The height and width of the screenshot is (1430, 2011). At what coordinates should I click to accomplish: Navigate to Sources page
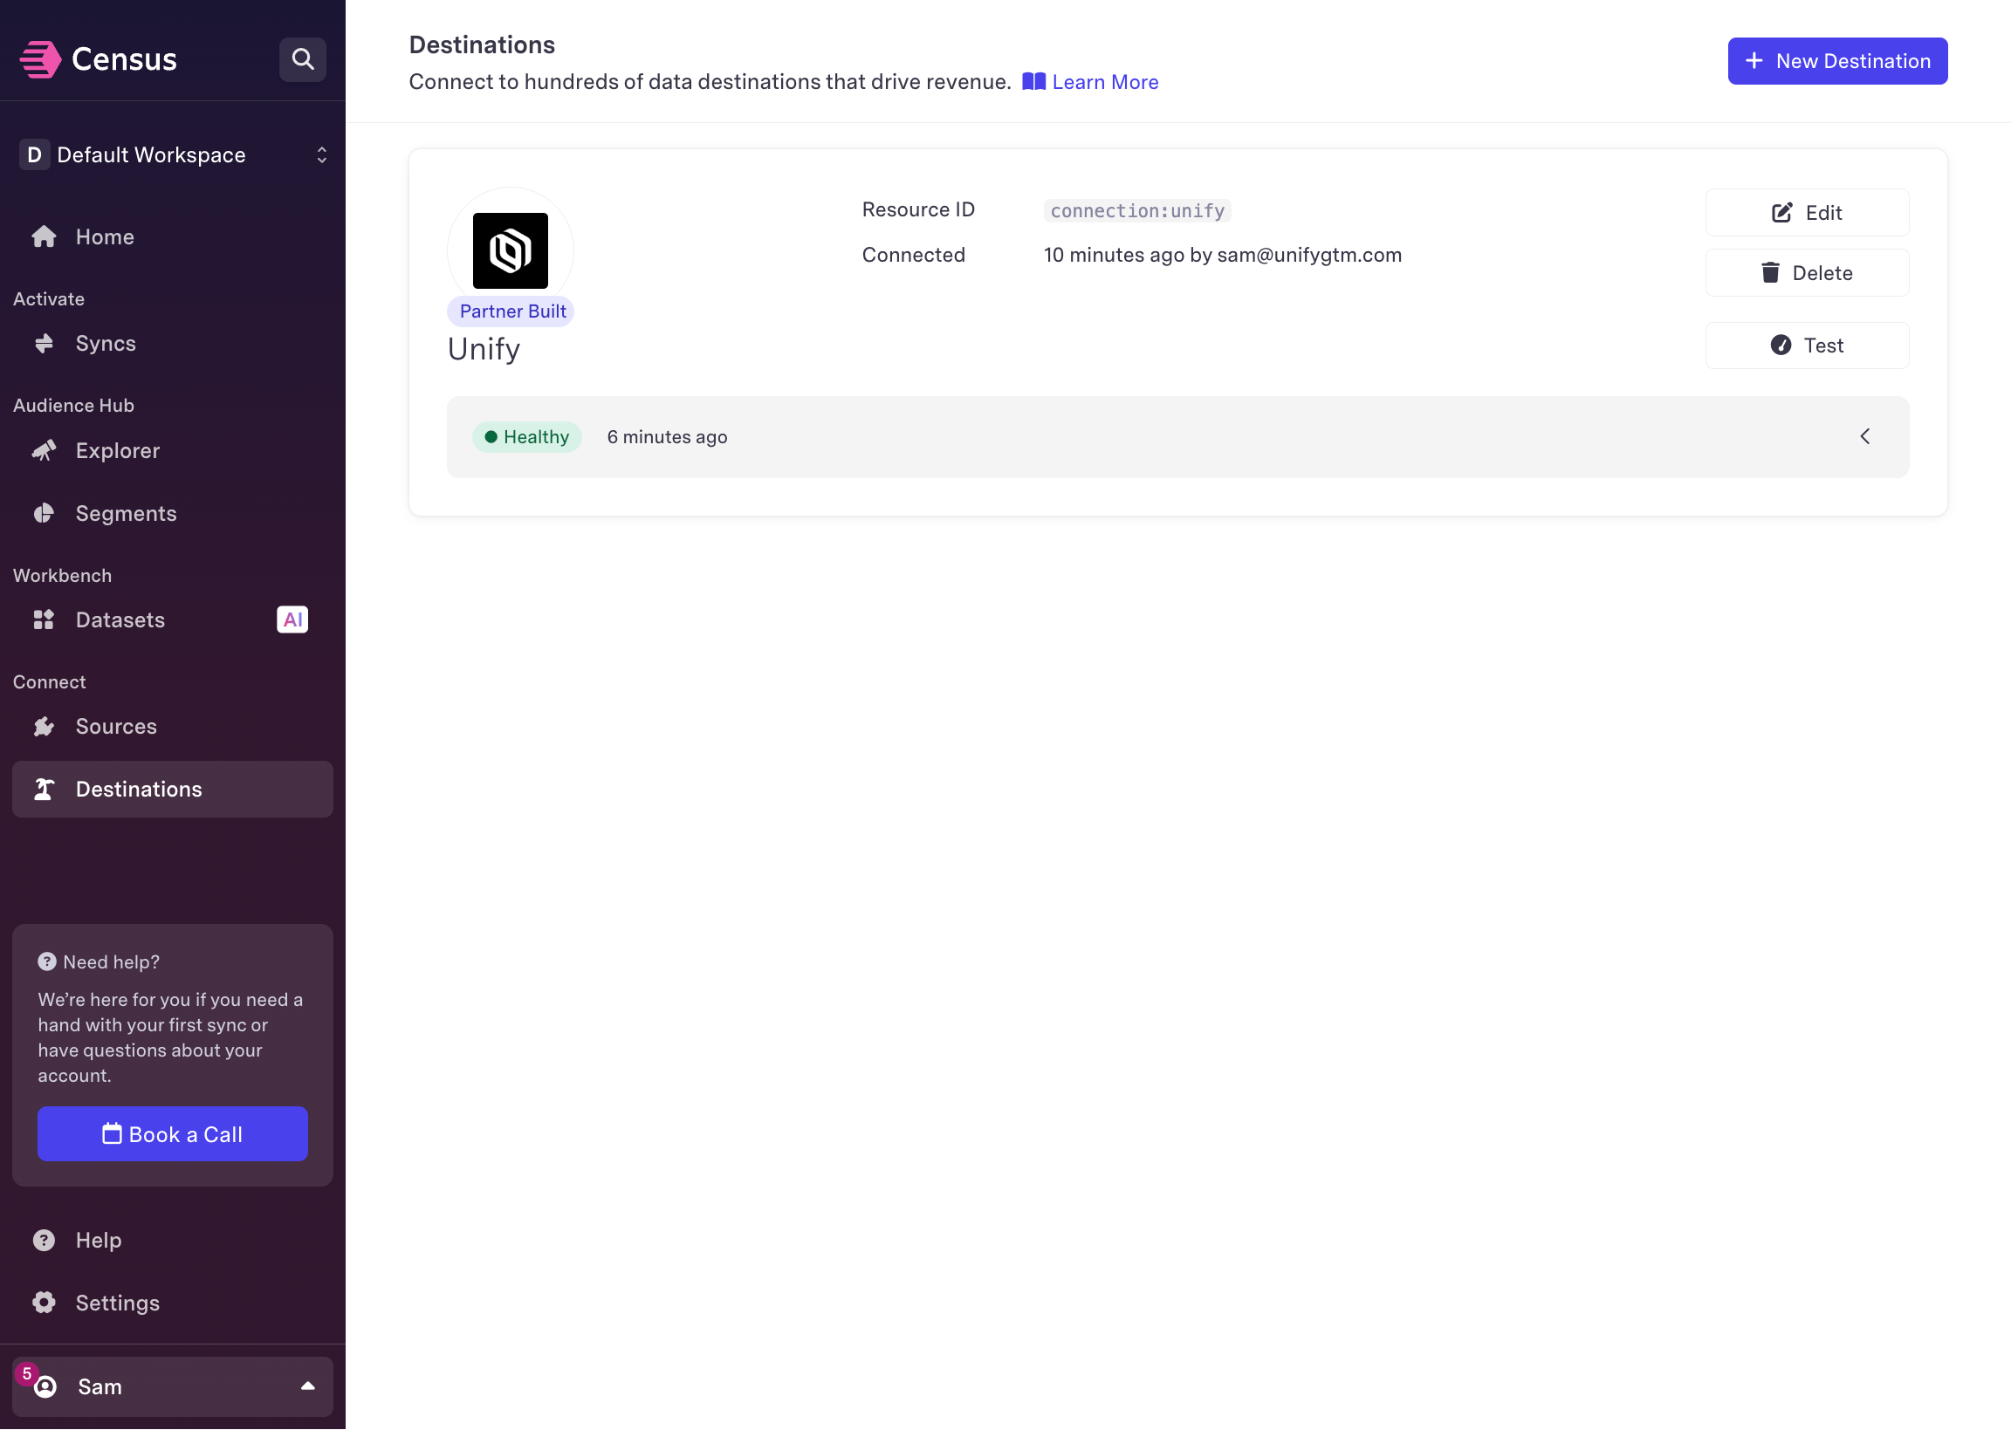(115, 727)
